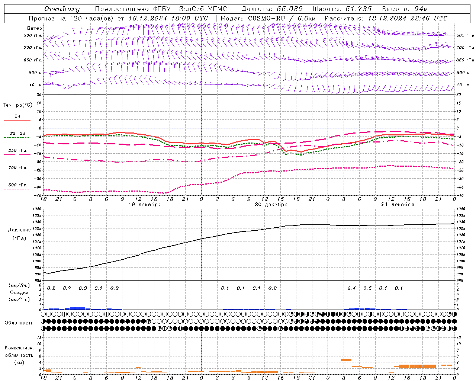This screenshot has height=381, width=476.
Task: Click the 'Ветер' wind panel label
Action: tap(35, 28)
